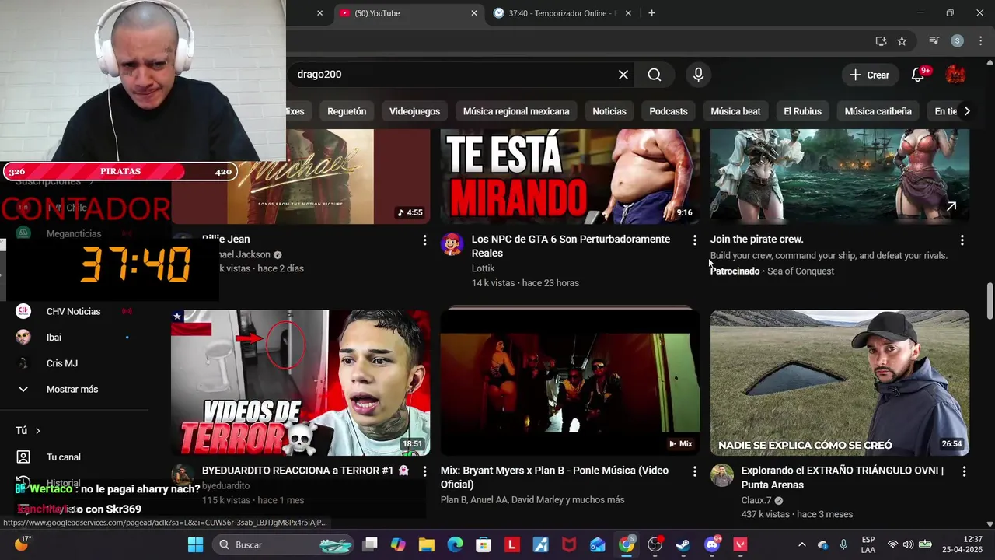Open options for Join the pirate crew ad
Screen dimensions: 995x560
[x=962, y=240]
